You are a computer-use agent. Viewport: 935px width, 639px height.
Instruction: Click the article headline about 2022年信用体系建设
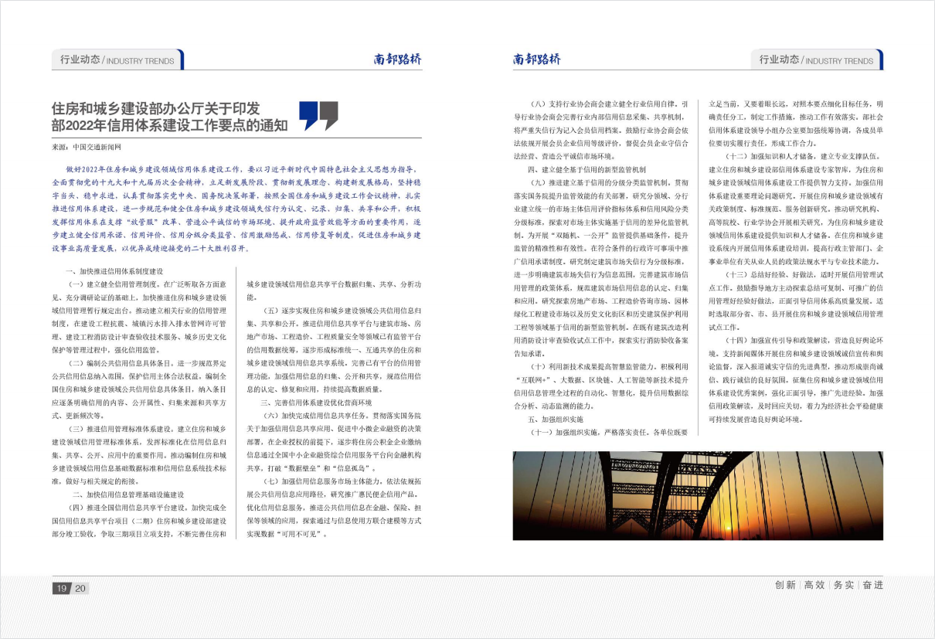point(170,116)
